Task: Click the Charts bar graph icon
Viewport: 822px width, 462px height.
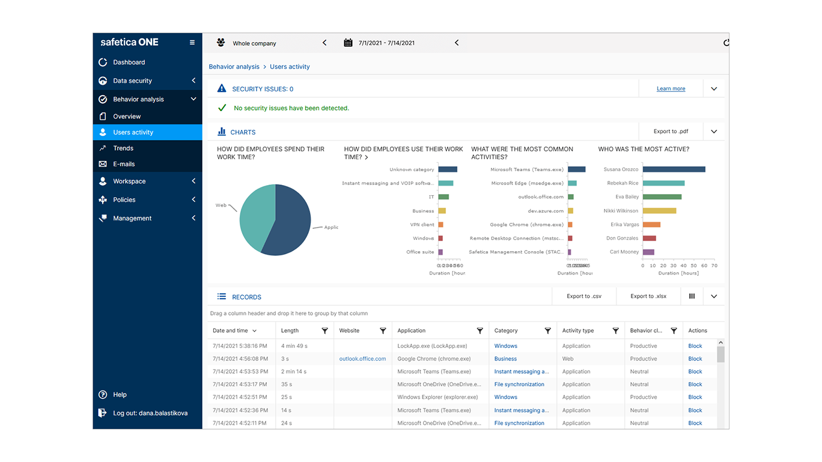Action: coord(222,132)
